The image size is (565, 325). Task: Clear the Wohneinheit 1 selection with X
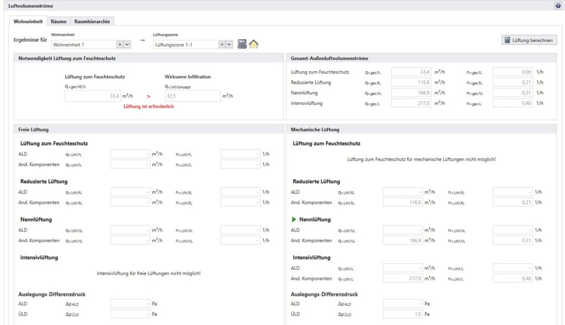pyautogui.click(x=120, y=45)
